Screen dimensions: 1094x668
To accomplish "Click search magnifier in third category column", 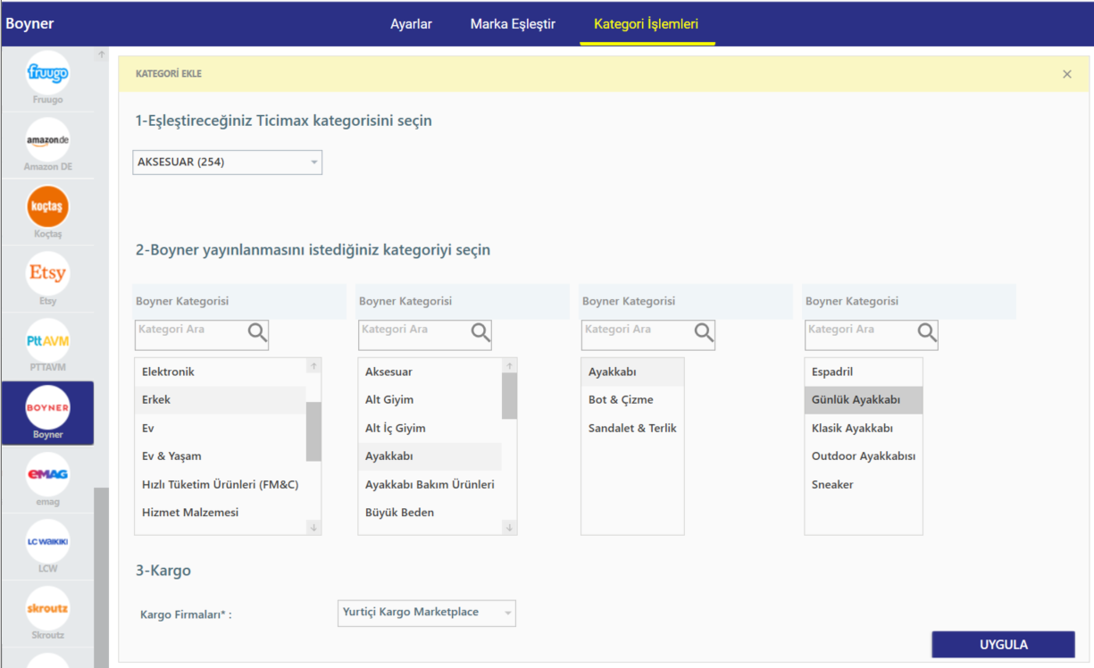I will [704, 333].
